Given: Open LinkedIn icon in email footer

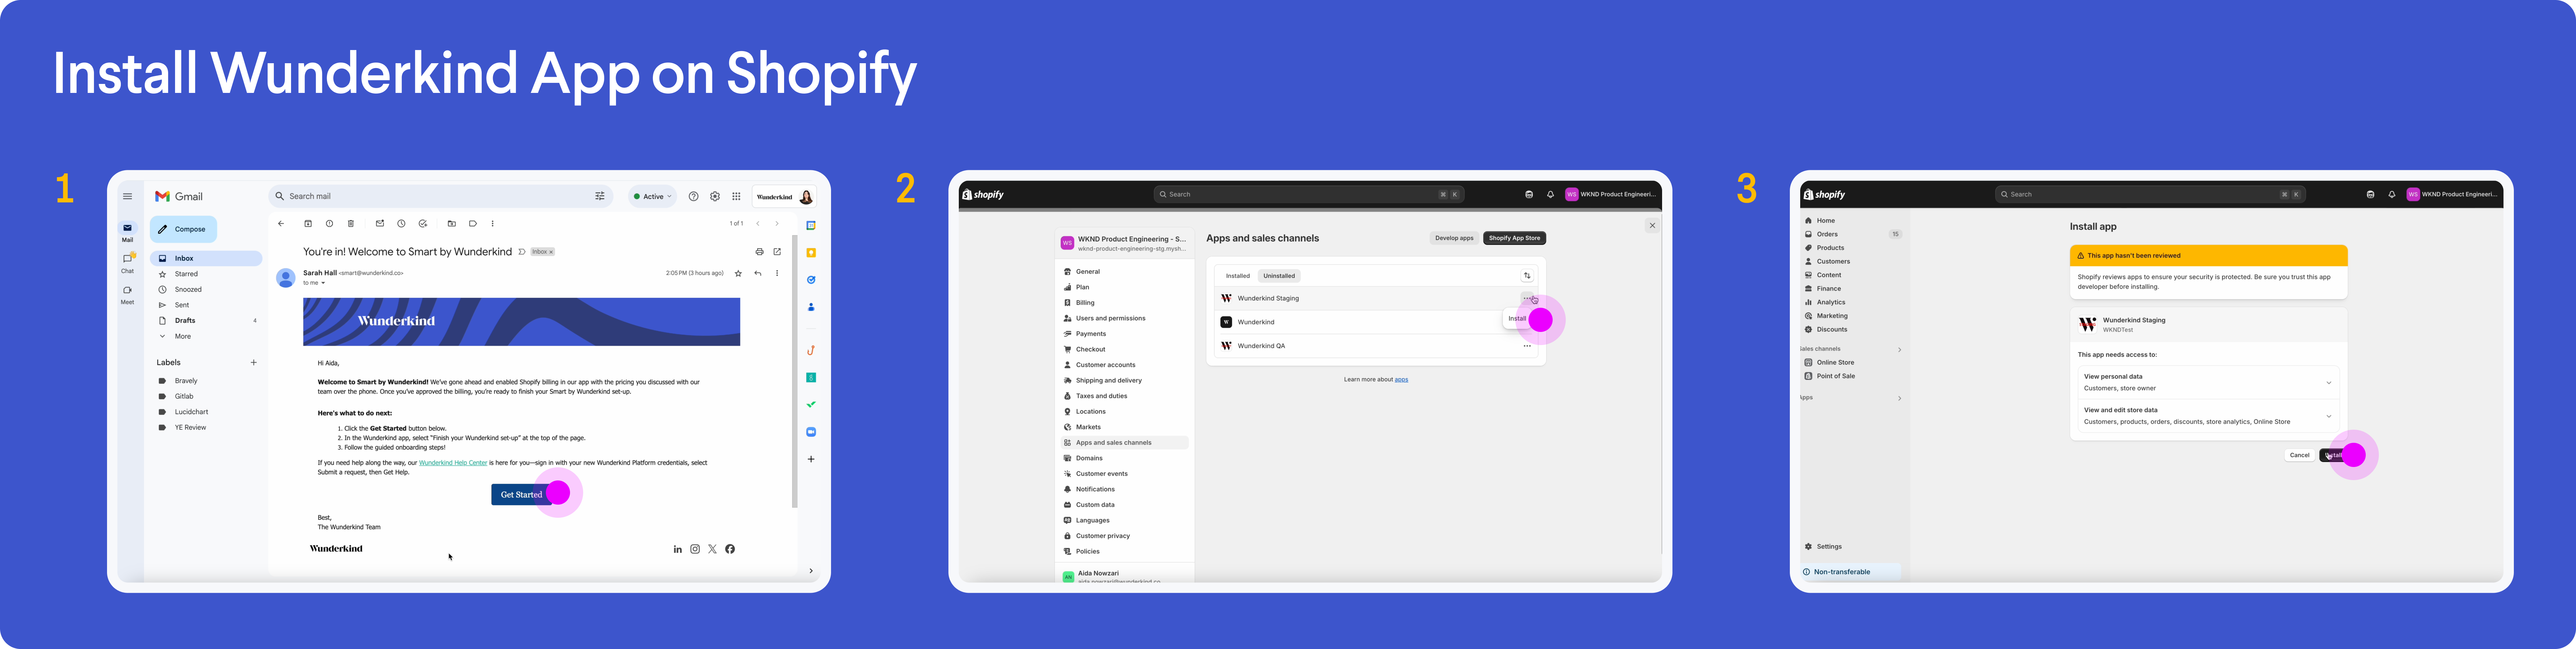Looking at the screenshot, I should click(678, 549).
